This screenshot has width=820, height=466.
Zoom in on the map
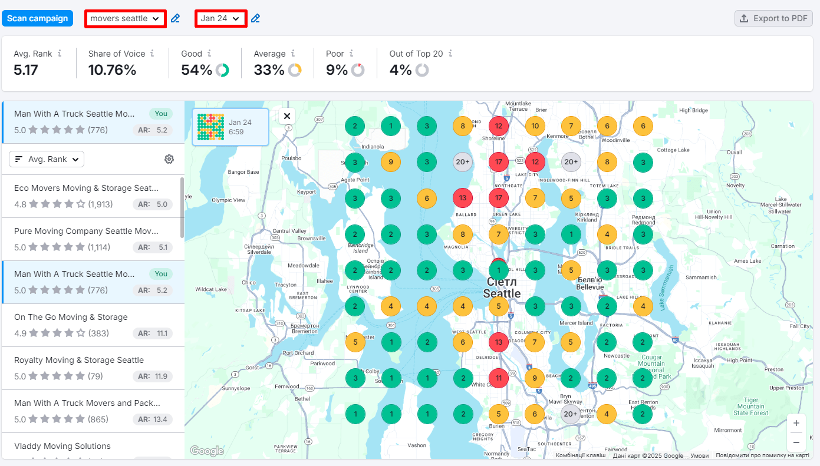796,423
